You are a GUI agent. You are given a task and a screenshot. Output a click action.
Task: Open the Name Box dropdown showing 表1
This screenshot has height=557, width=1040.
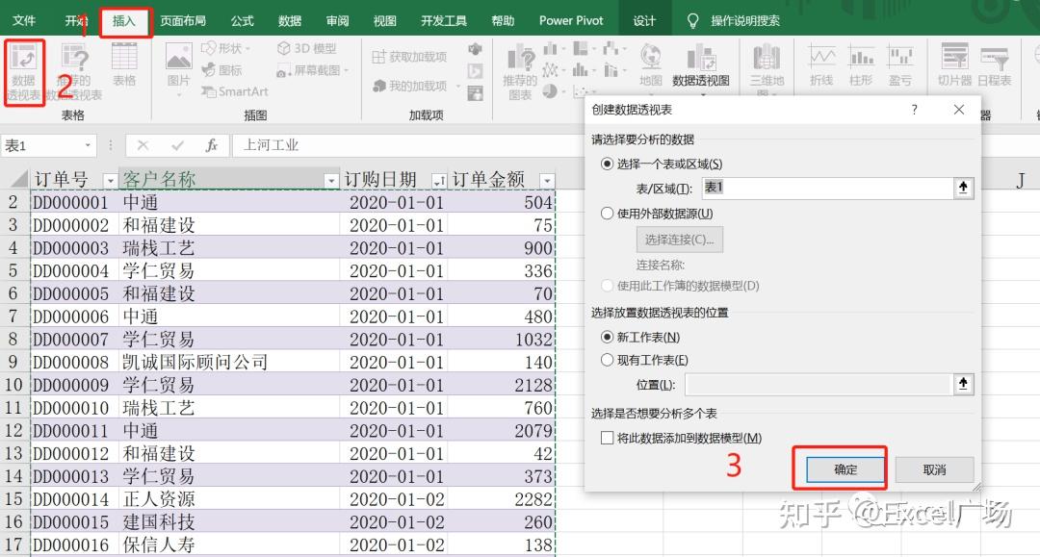coord(90,145)
